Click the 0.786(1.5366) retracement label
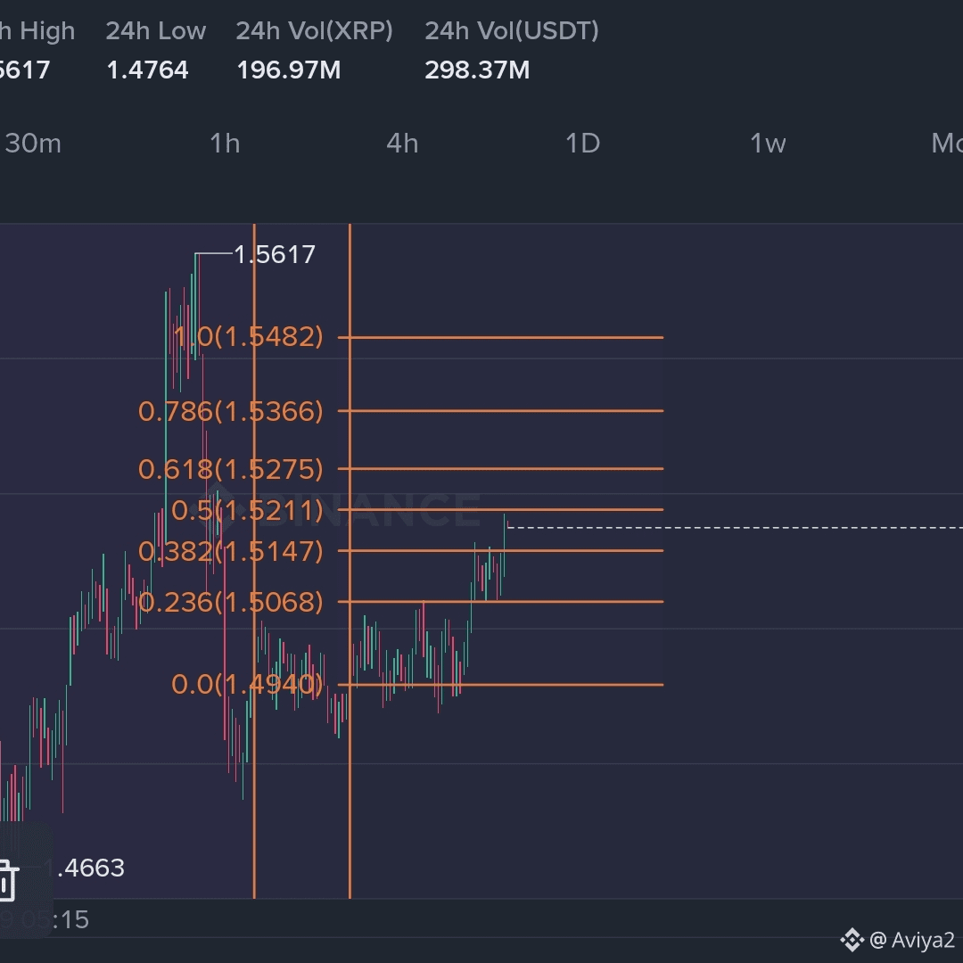The width and height of the screenshot is (963, 963). point(230,411)
